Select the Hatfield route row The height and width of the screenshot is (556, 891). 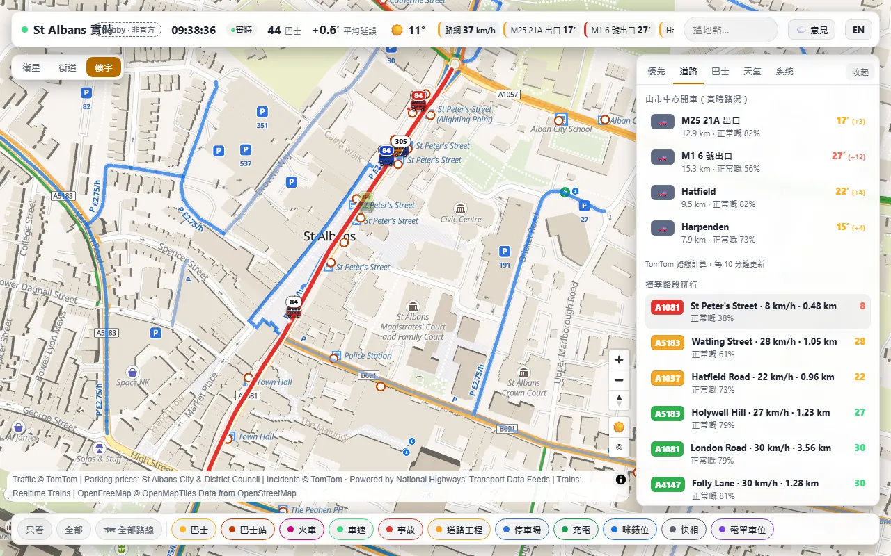[758, 197]
